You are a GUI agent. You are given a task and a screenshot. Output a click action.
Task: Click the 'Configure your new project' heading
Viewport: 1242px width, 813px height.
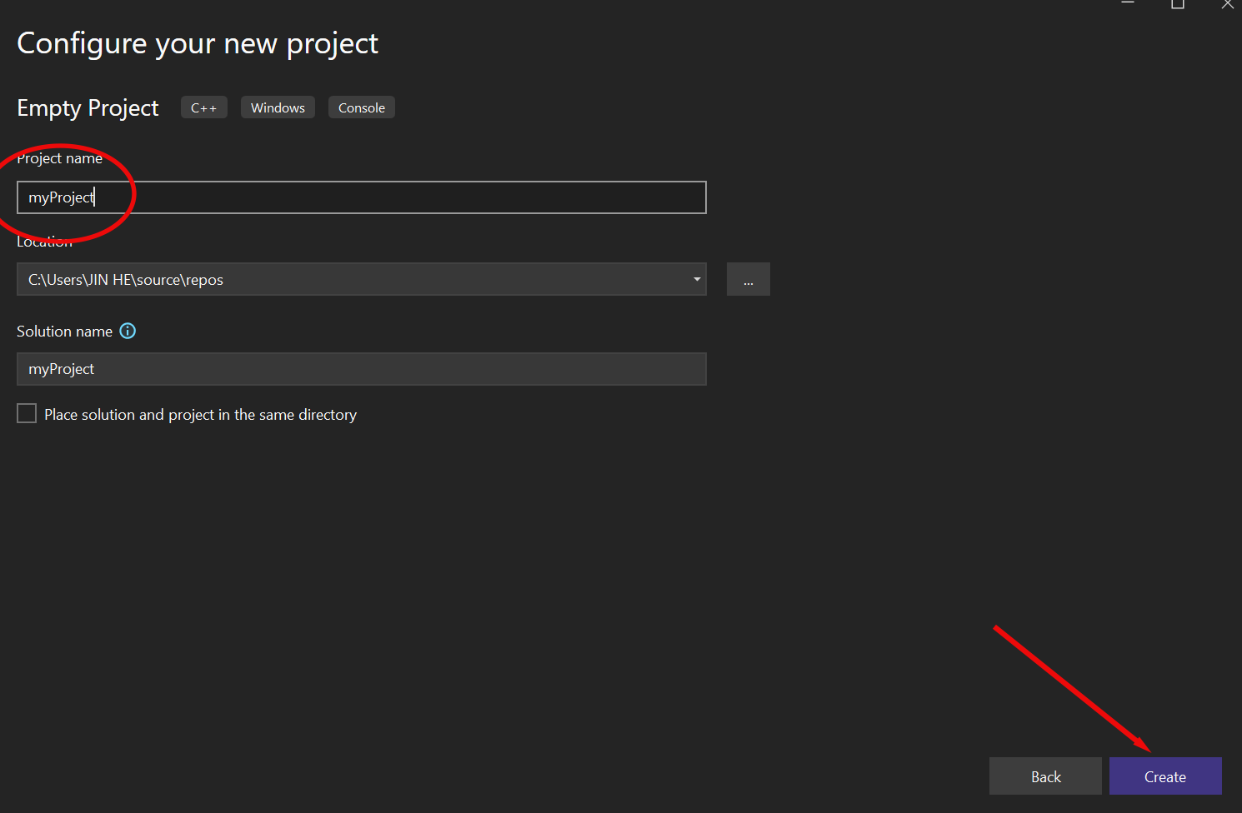[198, 43]
